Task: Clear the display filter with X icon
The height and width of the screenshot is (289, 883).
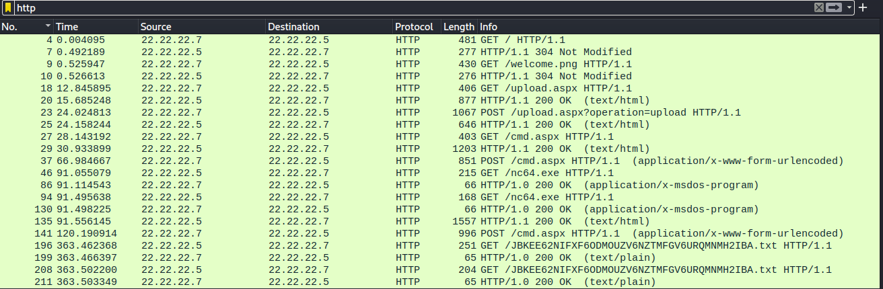Action: (x=819, y=8)
